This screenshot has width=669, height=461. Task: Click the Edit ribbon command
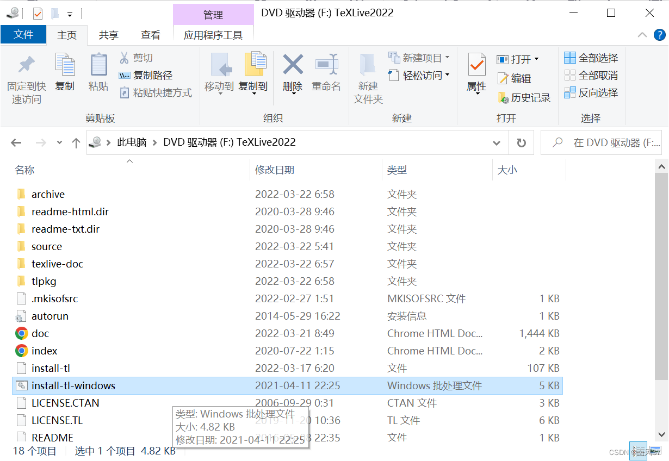(x=514, y=78)
